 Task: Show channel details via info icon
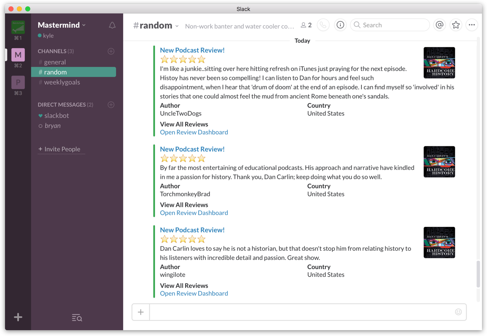340,25
